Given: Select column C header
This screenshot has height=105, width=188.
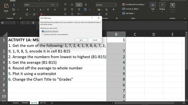Looking at the screenshot, I should (135, 34).
